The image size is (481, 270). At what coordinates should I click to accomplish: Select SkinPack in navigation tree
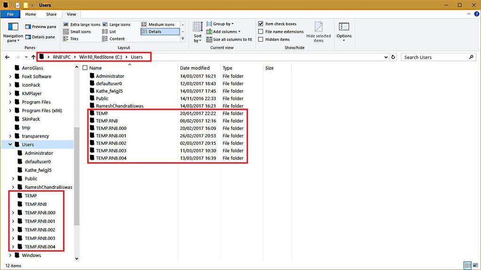click(31, 119)
